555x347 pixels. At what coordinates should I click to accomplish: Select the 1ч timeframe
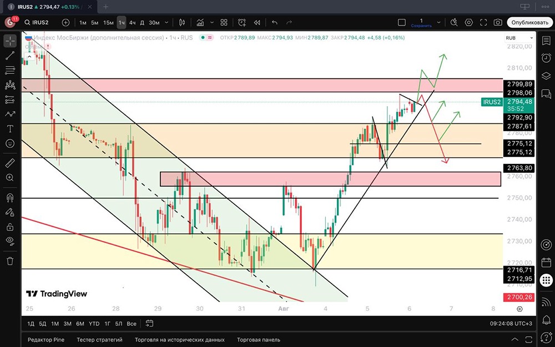pos(122,22)
